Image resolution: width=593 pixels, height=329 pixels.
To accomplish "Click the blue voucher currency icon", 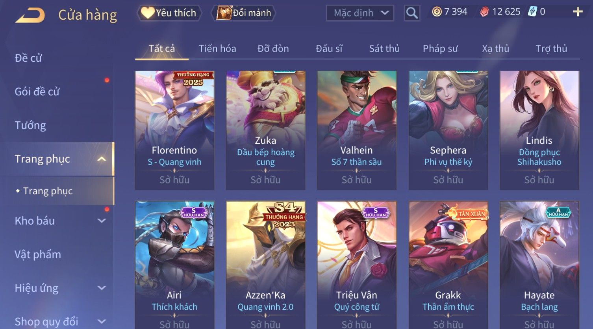I will [x=532, y=12].
